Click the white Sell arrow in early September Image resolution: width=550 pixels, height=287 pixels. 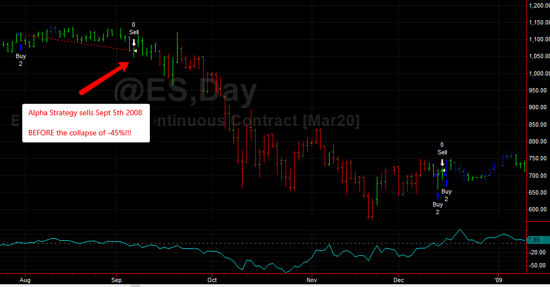point(134,42)
